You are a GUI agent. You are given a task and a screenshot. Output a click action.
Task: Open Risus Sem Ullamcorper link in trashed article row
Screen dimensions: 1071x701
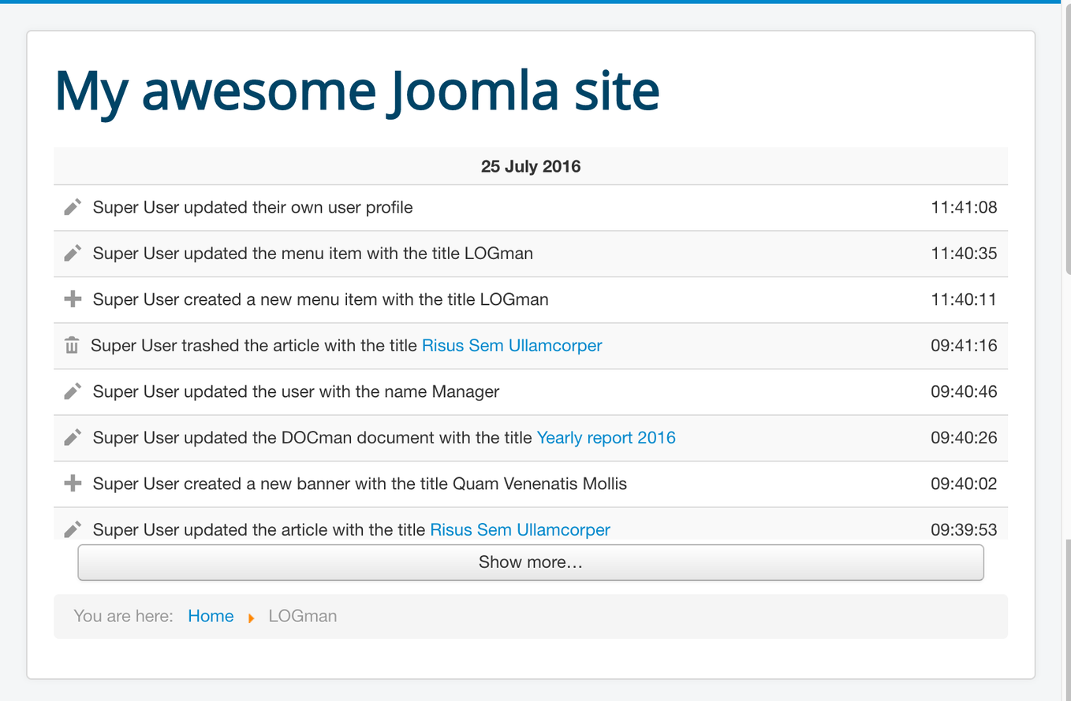pyautogui.click(x=512, y=345)
